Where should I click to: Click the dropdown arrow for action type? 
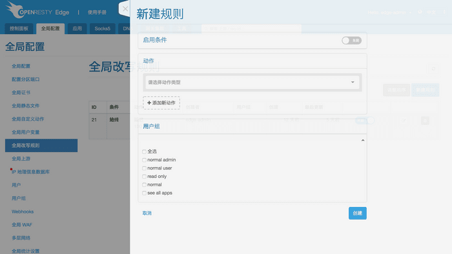click(353, 83)
